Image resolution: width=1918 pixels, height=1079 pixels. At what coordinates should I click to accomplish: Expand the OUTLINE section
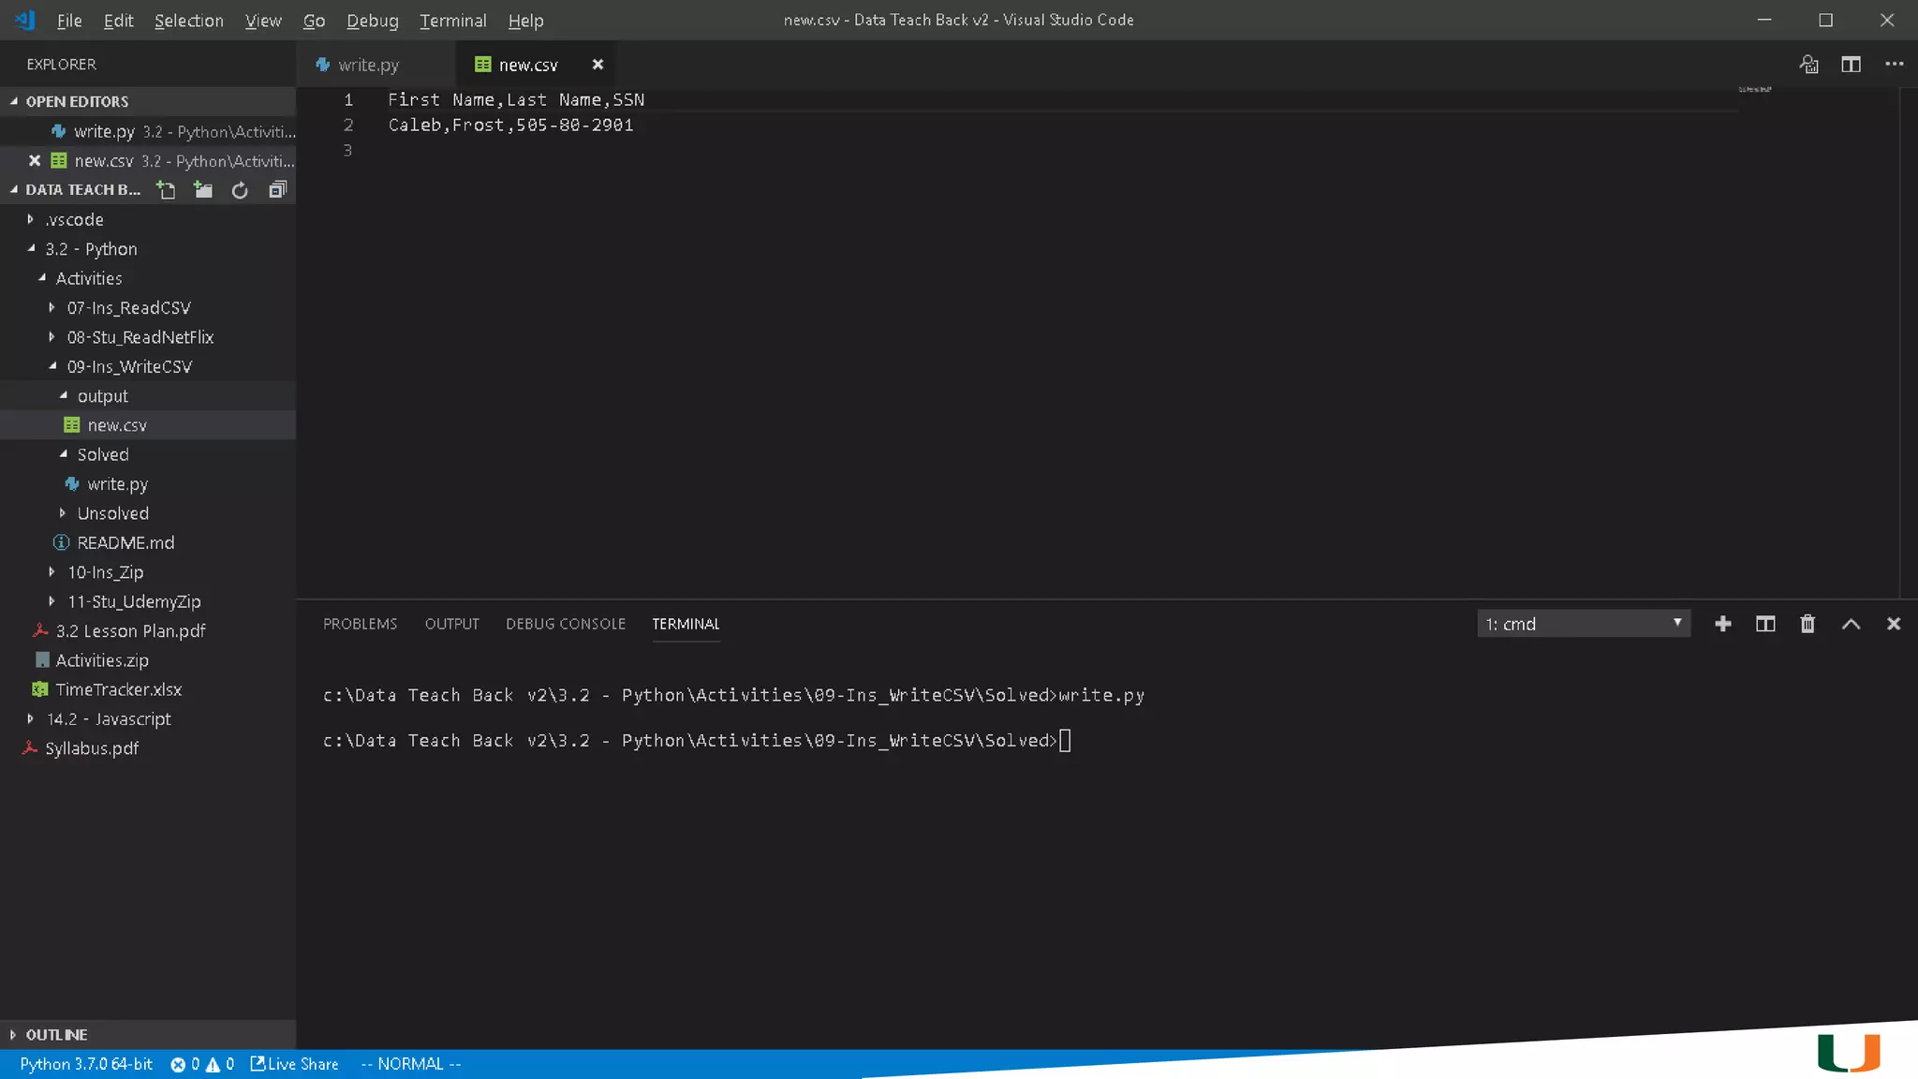click(x=56, y=1035)
